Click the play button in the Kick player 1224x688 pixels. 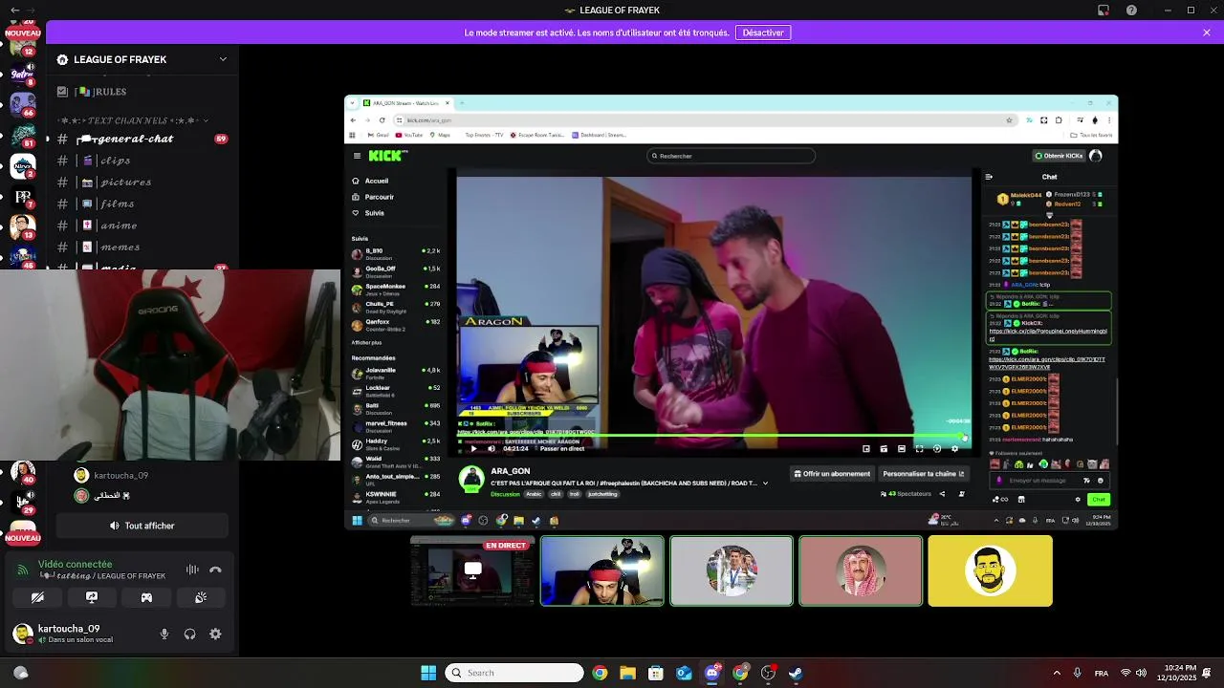pos(473,448)
